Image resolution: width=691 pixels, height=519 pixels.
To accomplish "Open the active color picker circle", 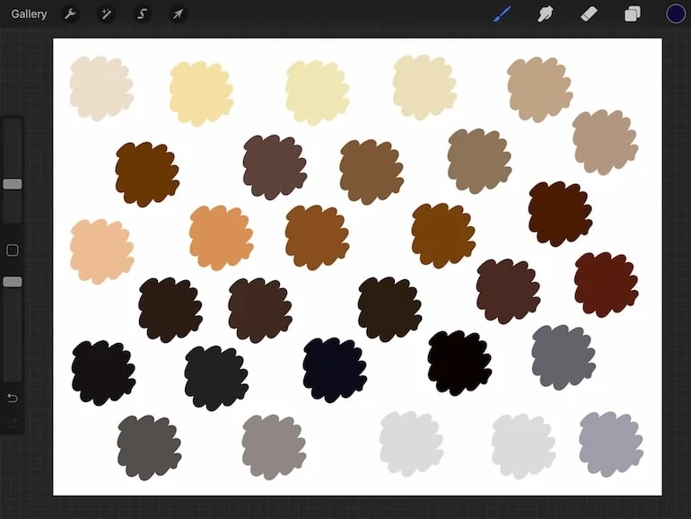I will pyautogui.click(x=675, y=14).
